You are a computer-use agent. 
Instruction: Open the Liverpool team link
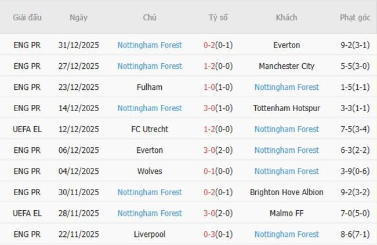150,235
